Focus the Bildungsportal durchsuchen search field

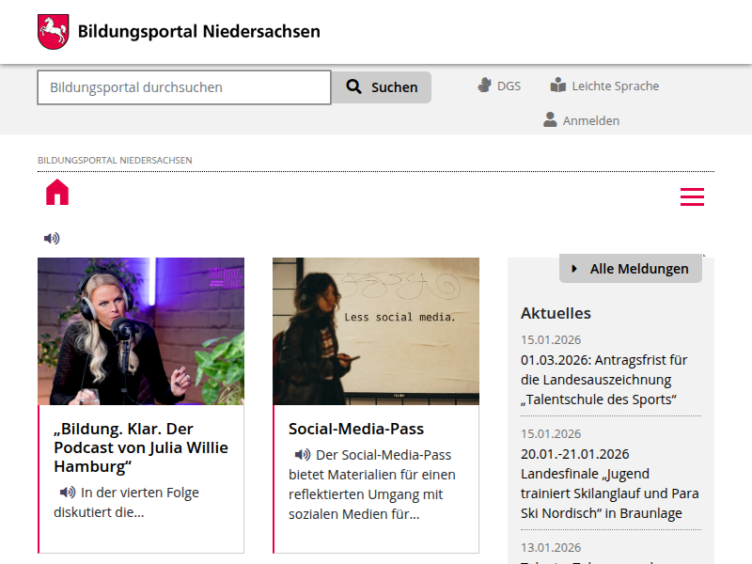pos(184,87)
